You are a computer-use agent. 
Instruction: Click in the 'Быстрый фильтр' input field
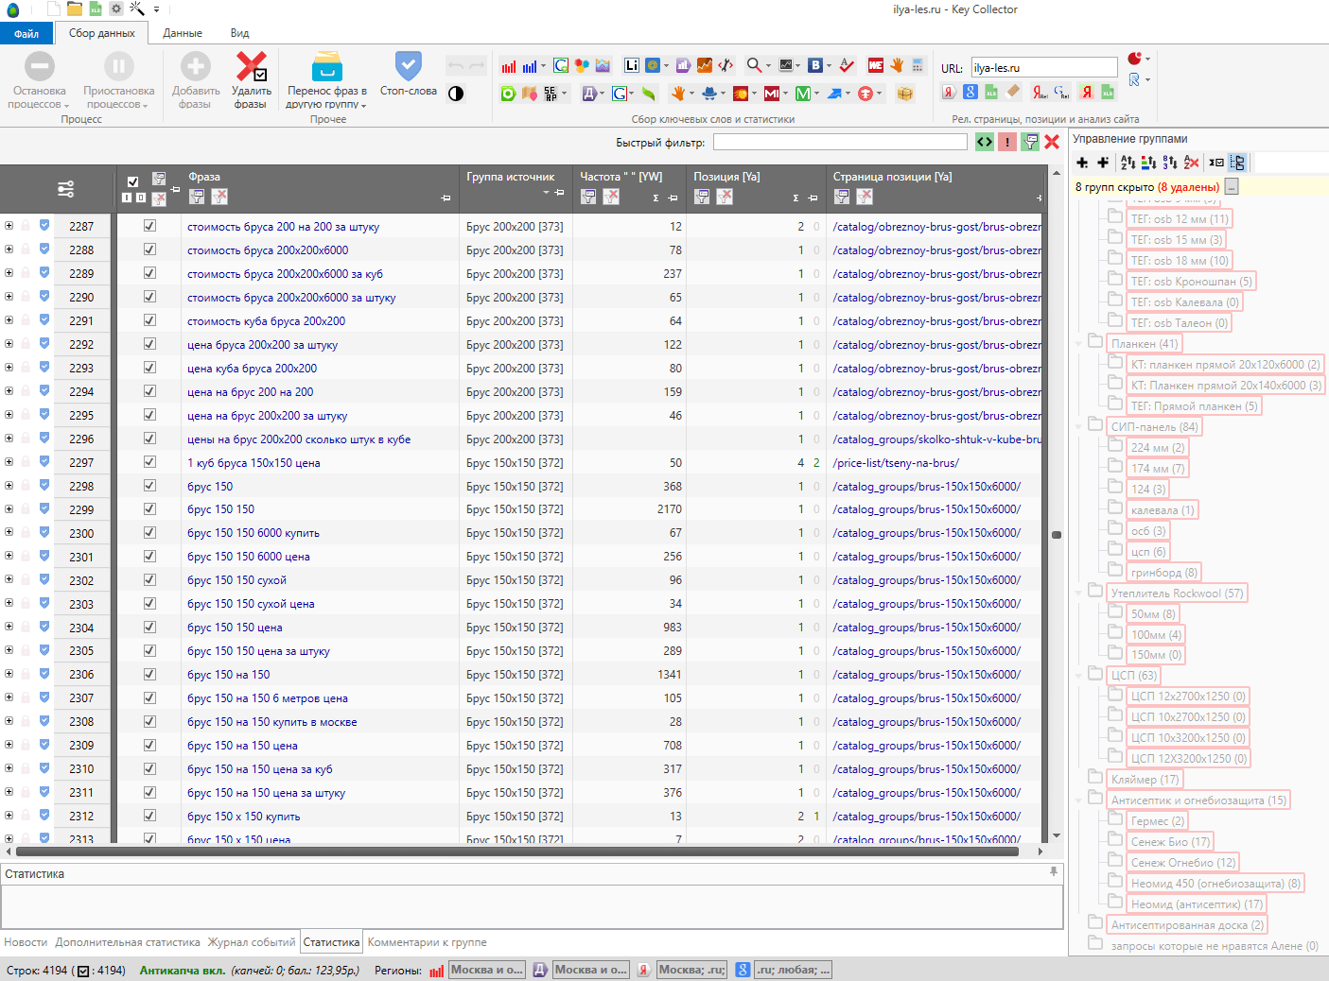point(839,142)
